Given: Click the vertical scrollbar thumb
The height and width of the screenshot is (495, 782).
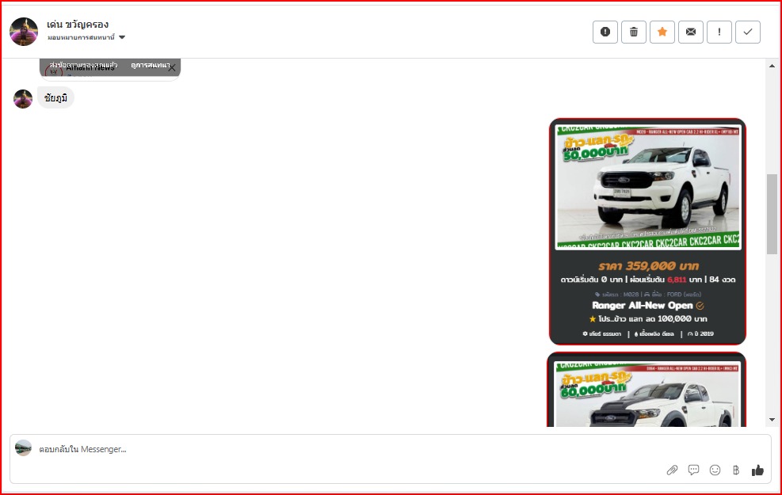Looking at the screenshot, I should pos(772,215).
